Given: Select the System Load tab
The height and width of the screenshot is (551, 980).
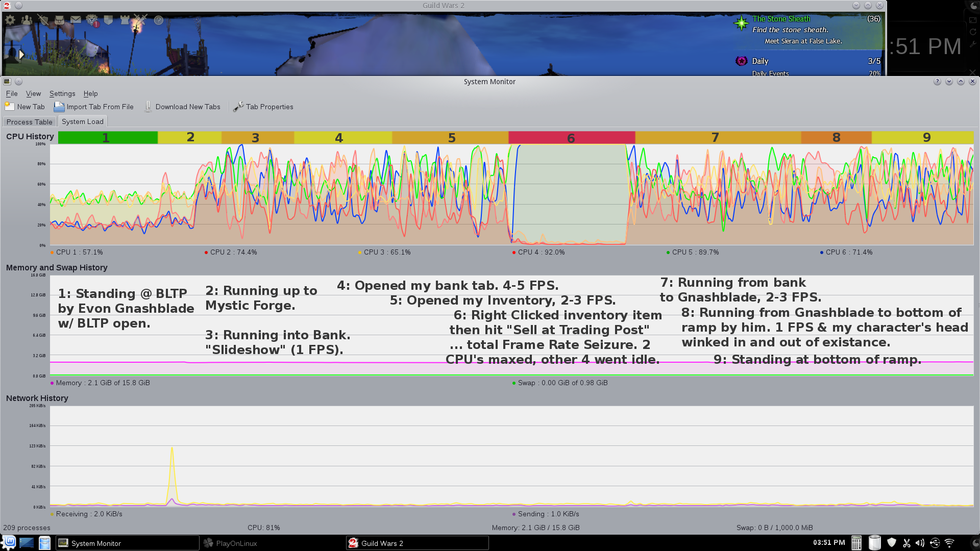Looking at the screenshot, I should pos(83,121).
